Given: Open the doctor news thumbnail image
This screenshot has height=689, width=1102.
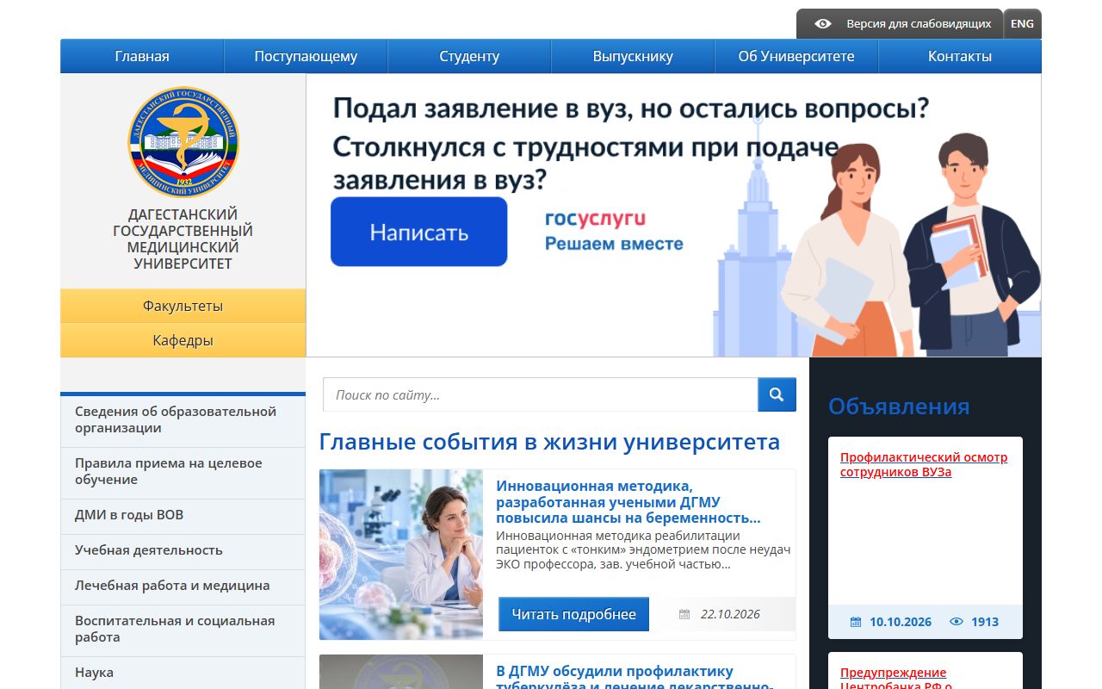Looking at the screenshot, I should 401,555.
